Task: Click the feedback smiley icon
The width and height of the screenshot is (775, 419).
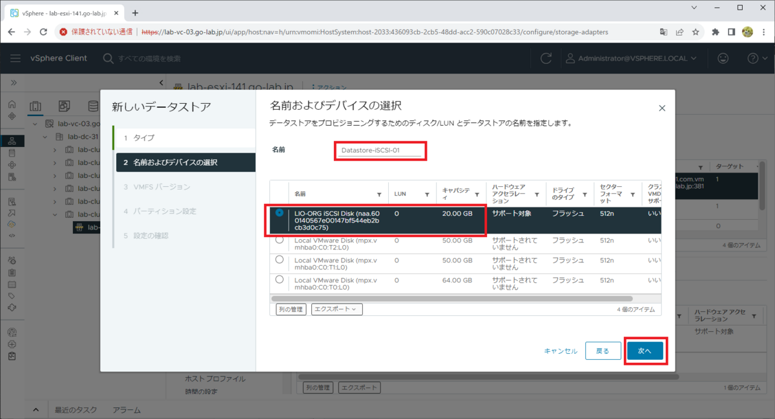Action: click(725, 57)
